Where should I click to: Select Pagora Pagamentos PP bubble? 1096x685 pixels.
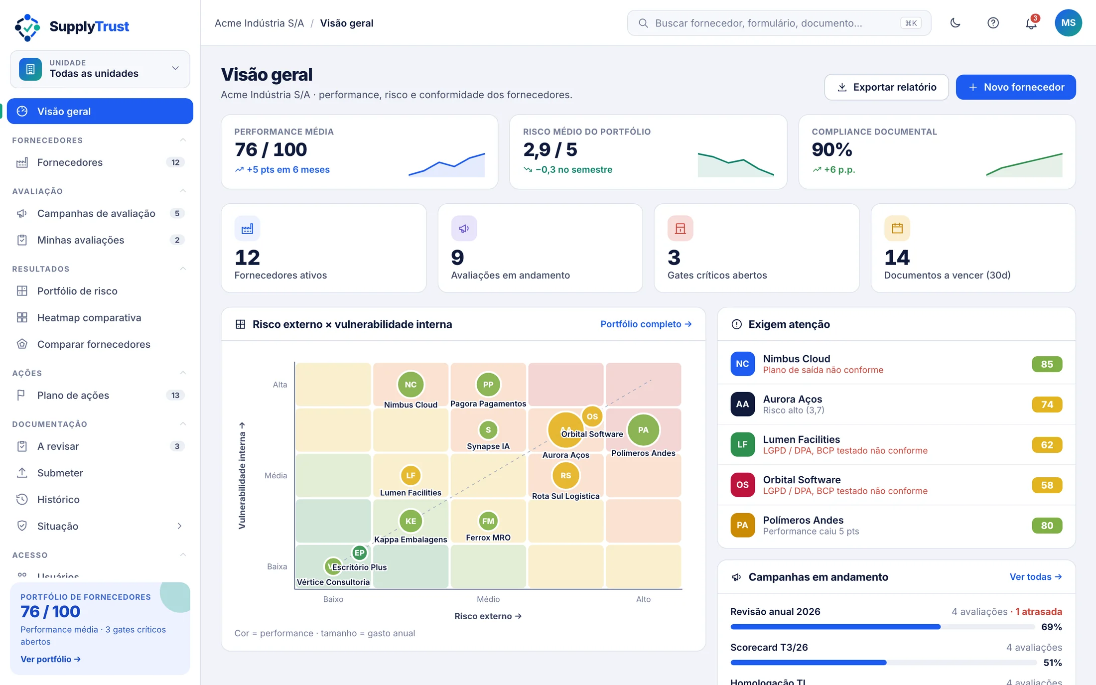(488, 385)
